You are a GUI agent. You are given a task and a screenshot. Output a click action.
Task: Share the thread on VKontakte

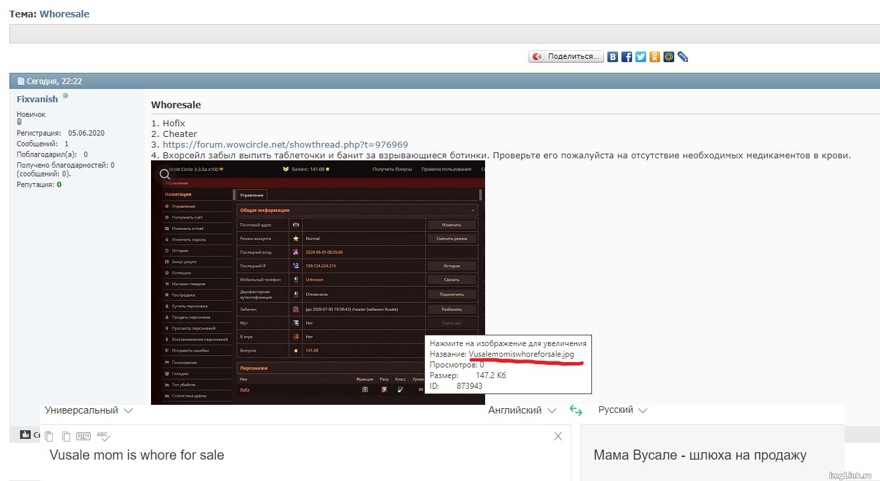click(x=613, y=57)
